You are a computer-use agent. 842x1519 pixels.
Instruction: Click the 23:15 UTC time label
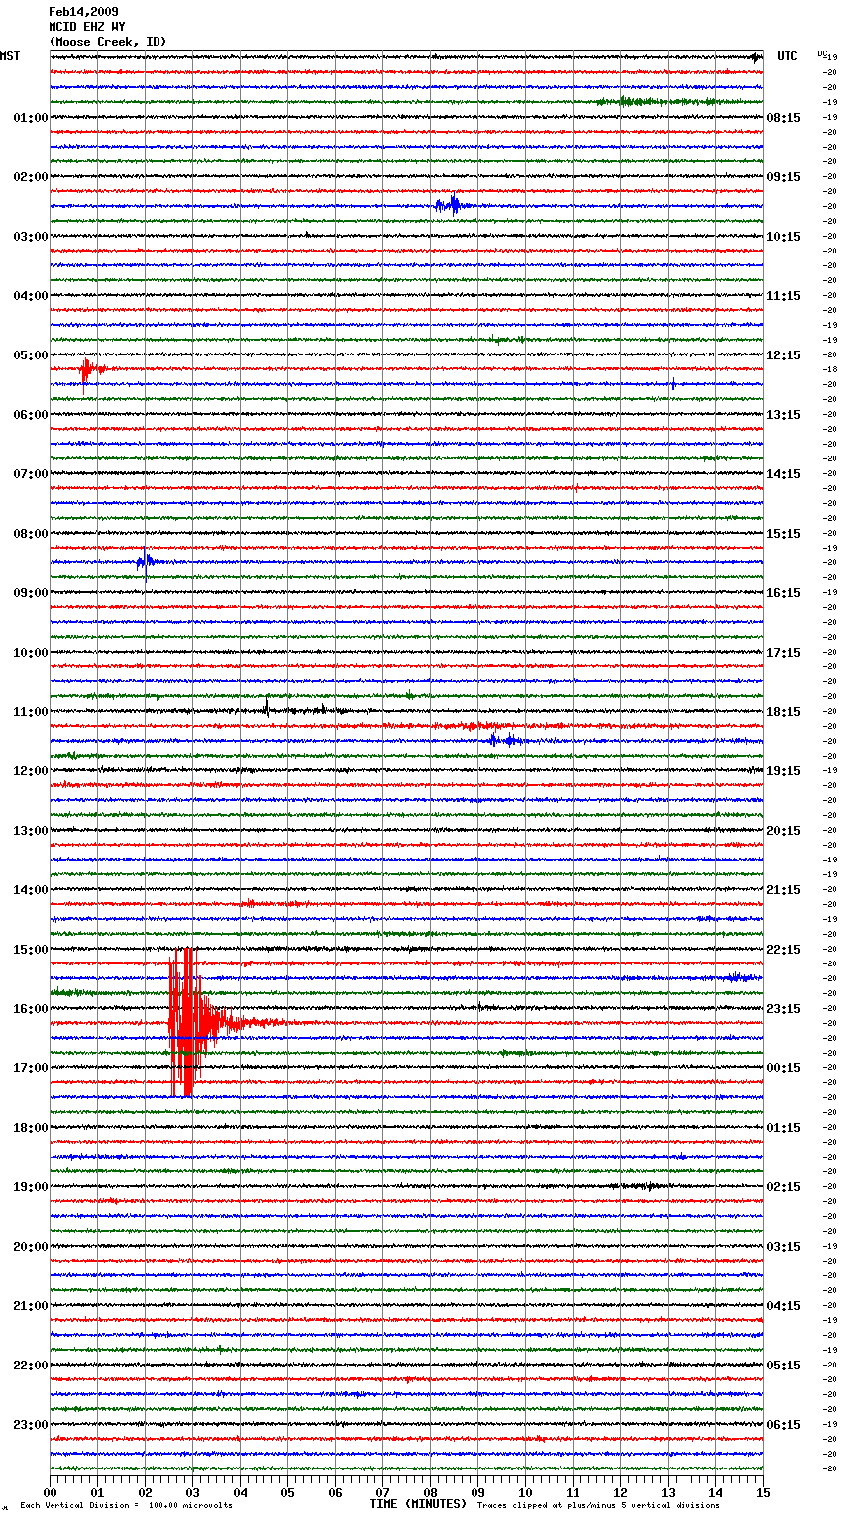tap(784, 1009)
